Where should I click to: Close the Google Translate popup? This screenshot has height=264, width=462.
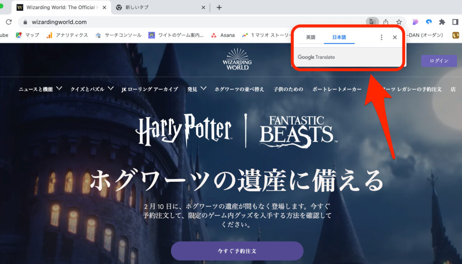tap(395, 37)
